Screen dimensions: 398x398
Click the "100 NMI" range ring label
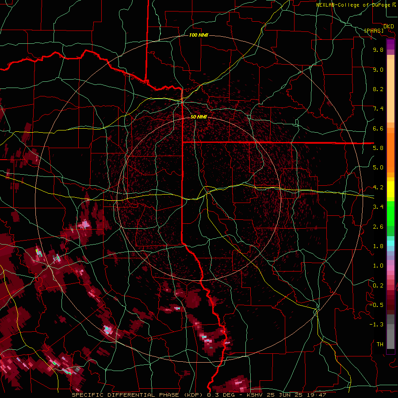click(199, 35)
